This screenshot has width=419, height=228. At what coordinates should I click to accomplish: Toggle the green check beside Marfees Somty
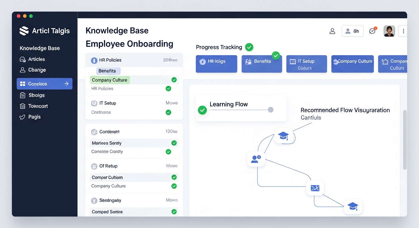(174, 143)
